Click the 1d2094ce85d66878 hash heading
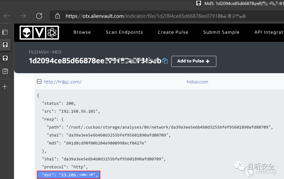 pyautogui.click(x=95, y=61)
